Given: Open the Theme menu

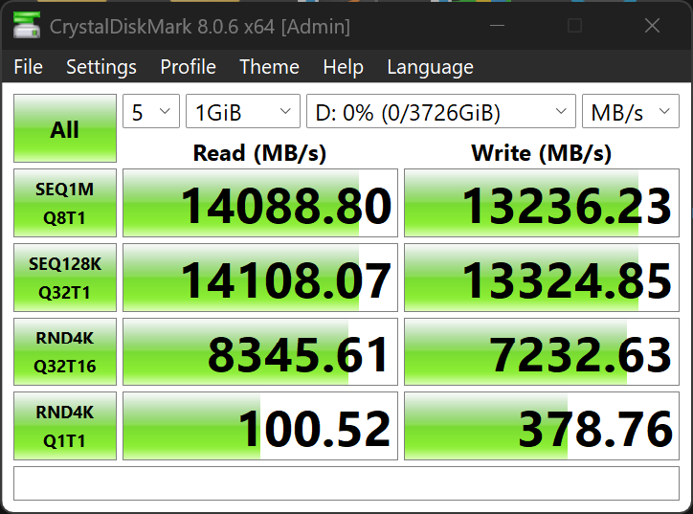Looking at the screenshot, I should [x=269, y=67].
